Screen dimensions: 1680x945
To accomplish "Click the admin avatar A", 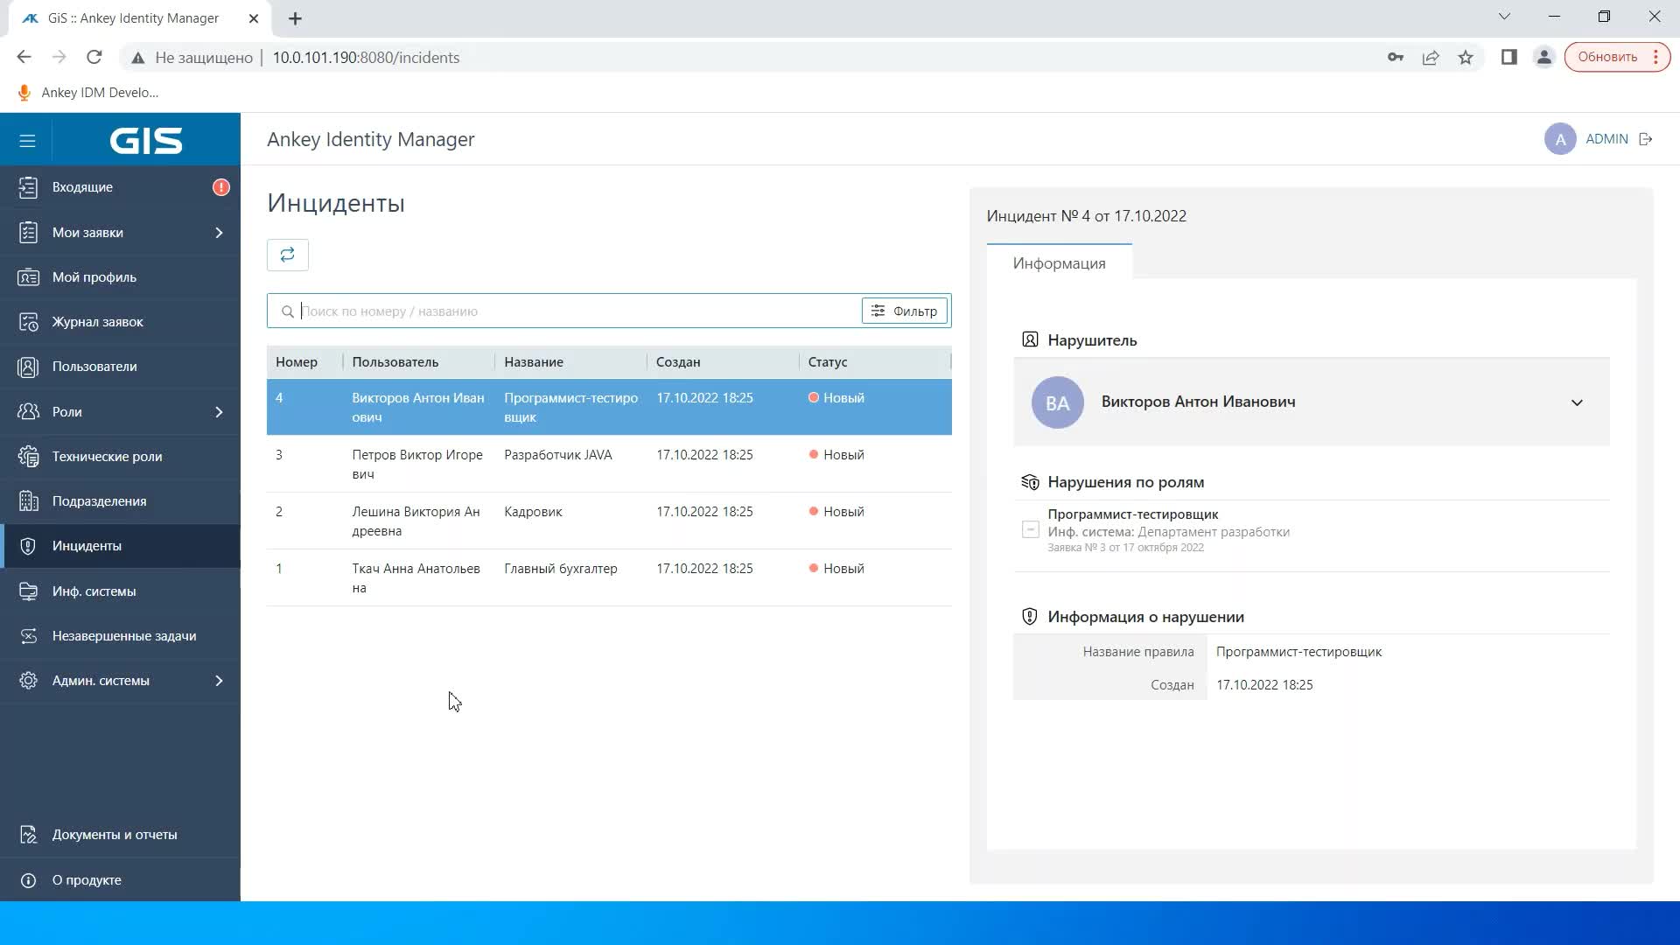I will (1560, 139).
